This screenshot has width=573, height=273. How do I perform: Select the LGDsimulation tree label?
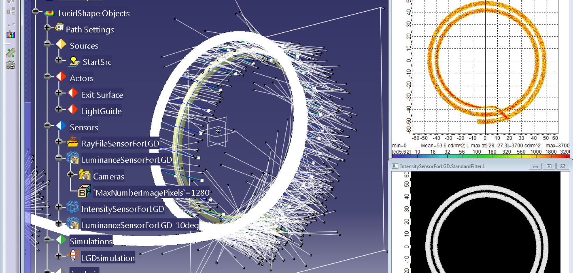[108, 258]
